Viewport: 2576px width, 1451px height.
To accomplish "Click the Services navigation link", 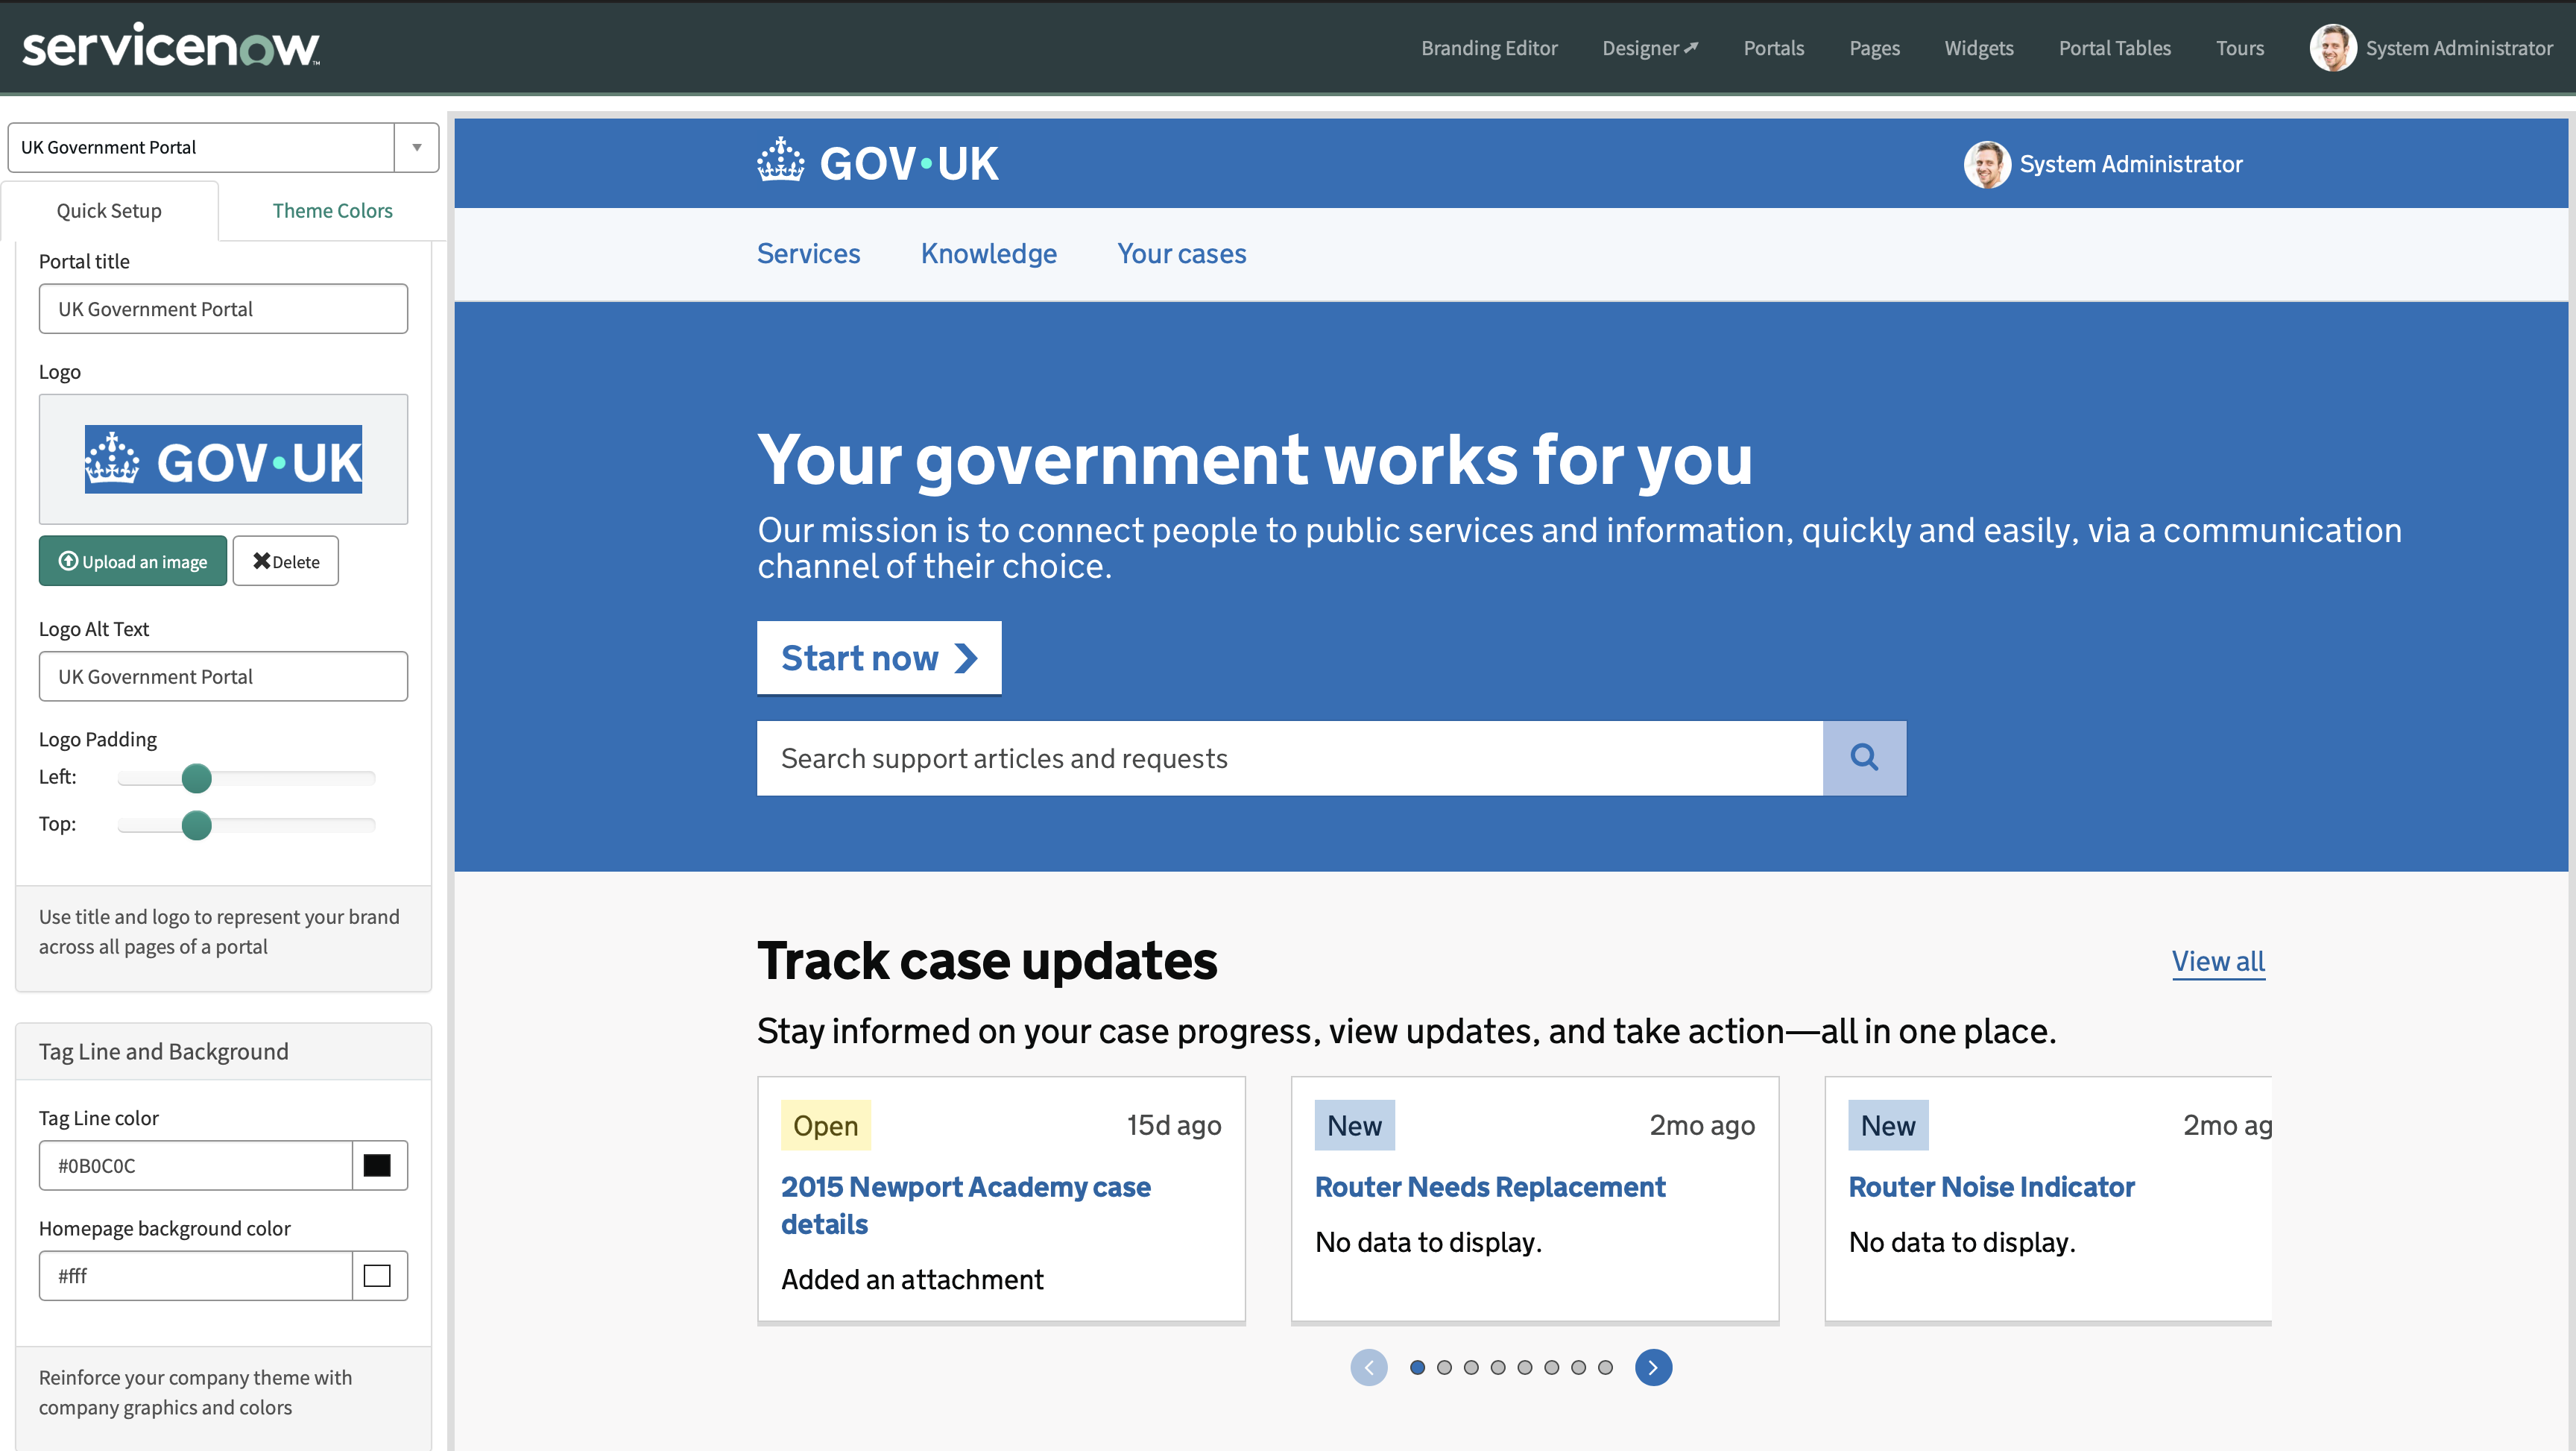I will click(x=808, y=254).
